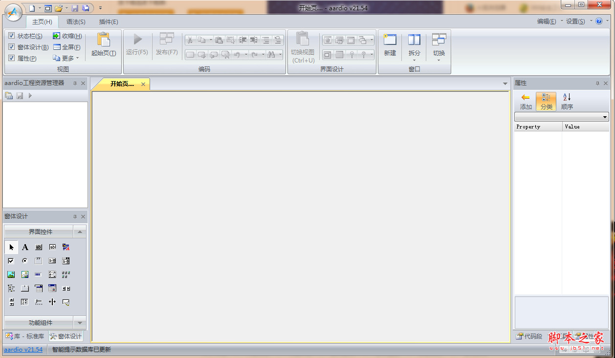Screen dimensions: 615x358
Task: Switch to the 插件(E) ribbon tab
Action: click(x=109, y=22)
